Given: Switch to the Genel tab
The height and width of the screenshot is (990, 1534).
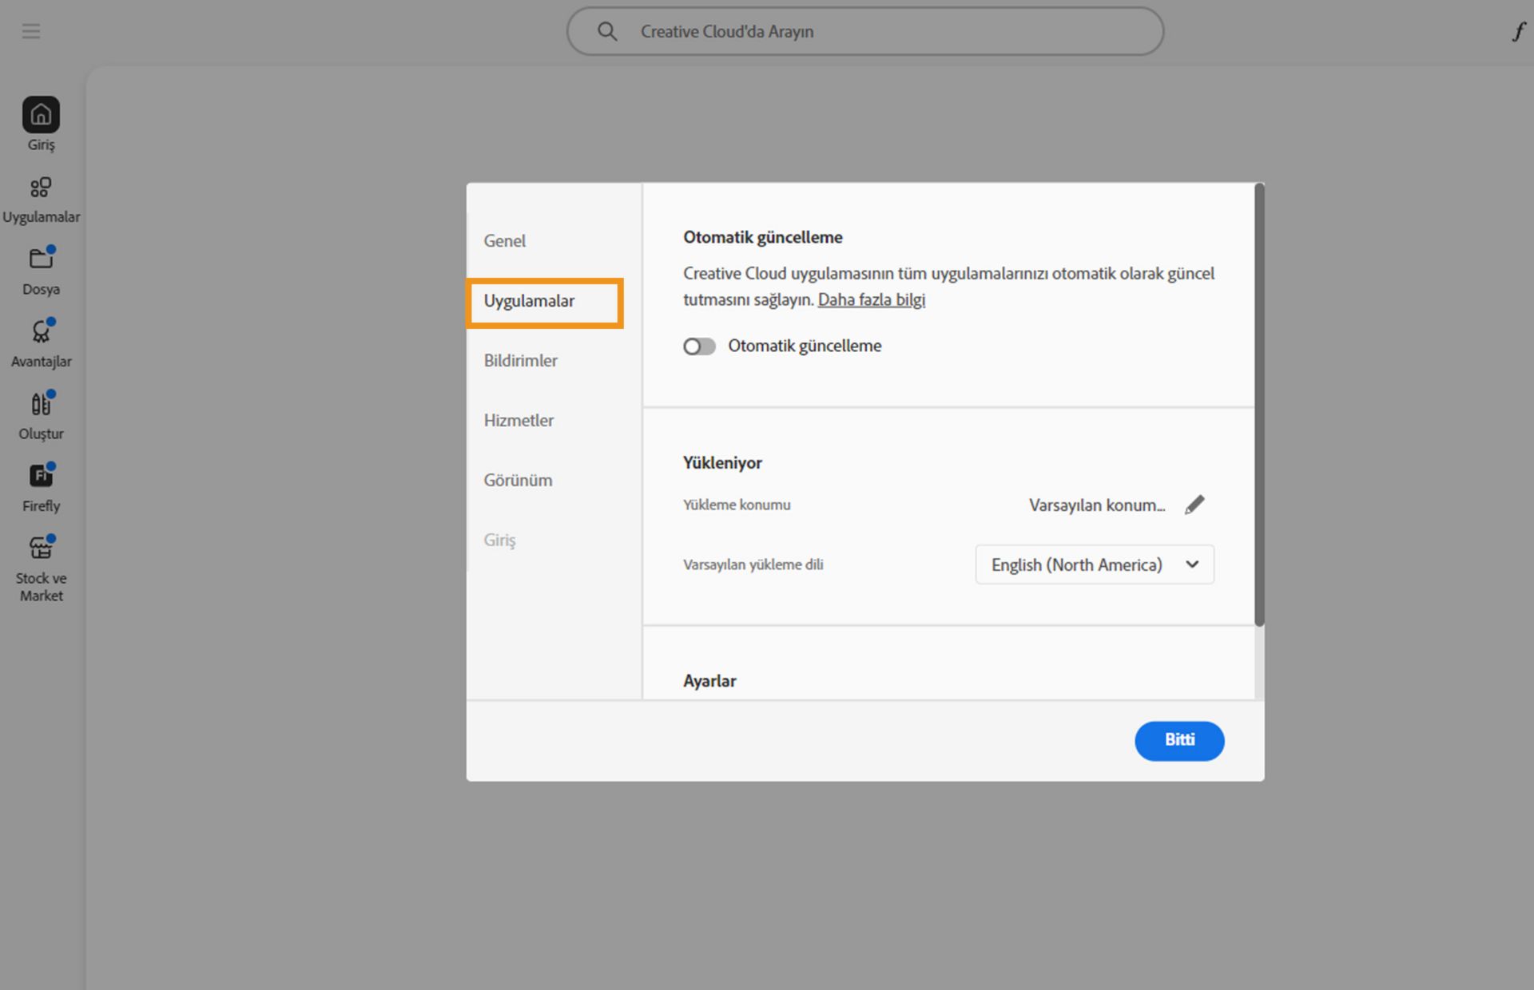Looking at the screenshot, I should click(x=504, y=240).
